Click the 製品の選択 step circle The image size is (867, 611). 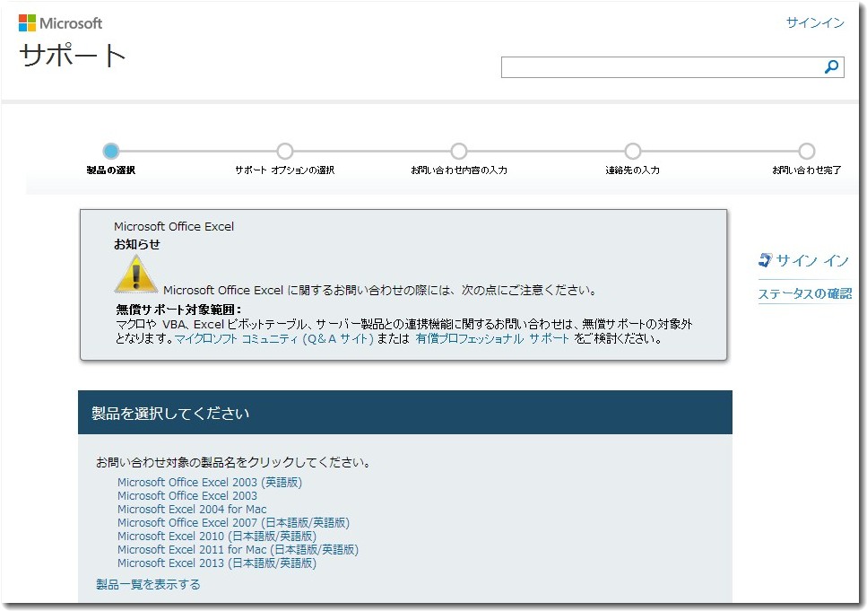(x=111, y=151)
